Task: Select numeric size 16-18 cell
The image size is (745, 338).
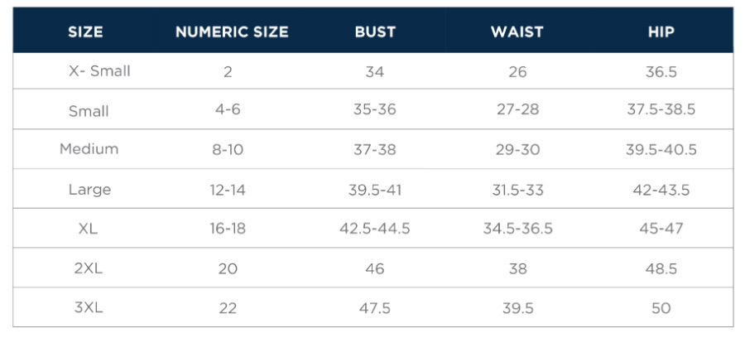Action: pyautogui.click(x=228, y=229)
